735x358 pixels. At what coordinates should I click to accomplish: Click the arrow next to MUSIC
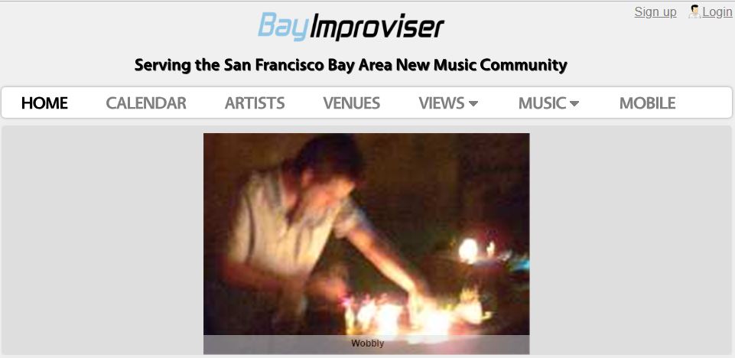(574, 103)
